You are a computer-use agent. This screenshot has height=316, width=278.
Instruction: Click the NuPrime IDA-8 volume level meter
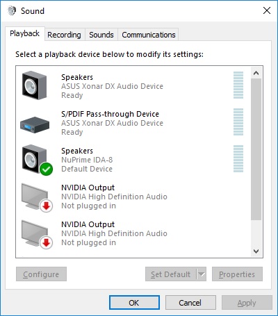(x=238, y=159)
